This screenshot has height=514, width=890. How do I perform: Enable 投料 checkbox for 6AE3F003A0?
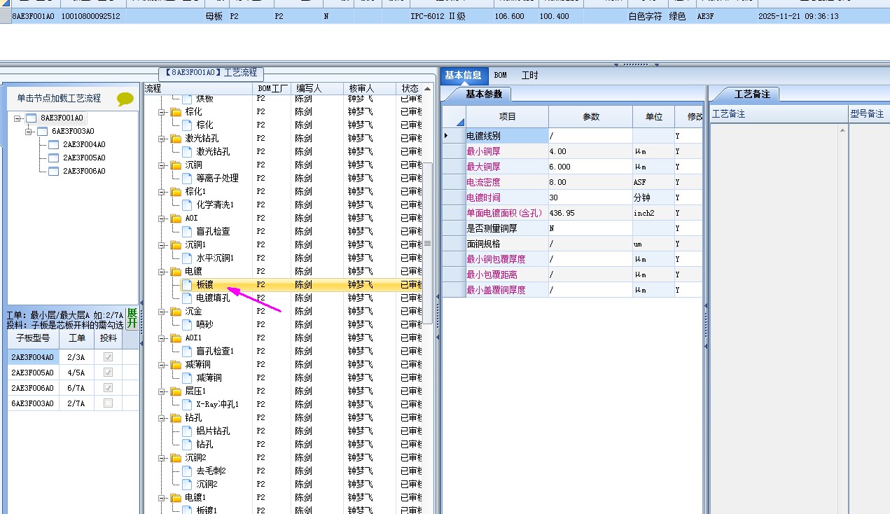click(x=108, y=403)
